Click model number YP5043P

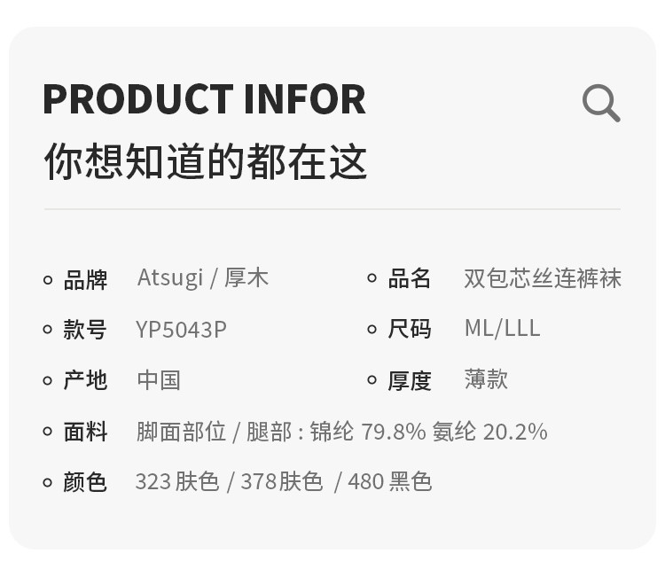pos(181,330)
